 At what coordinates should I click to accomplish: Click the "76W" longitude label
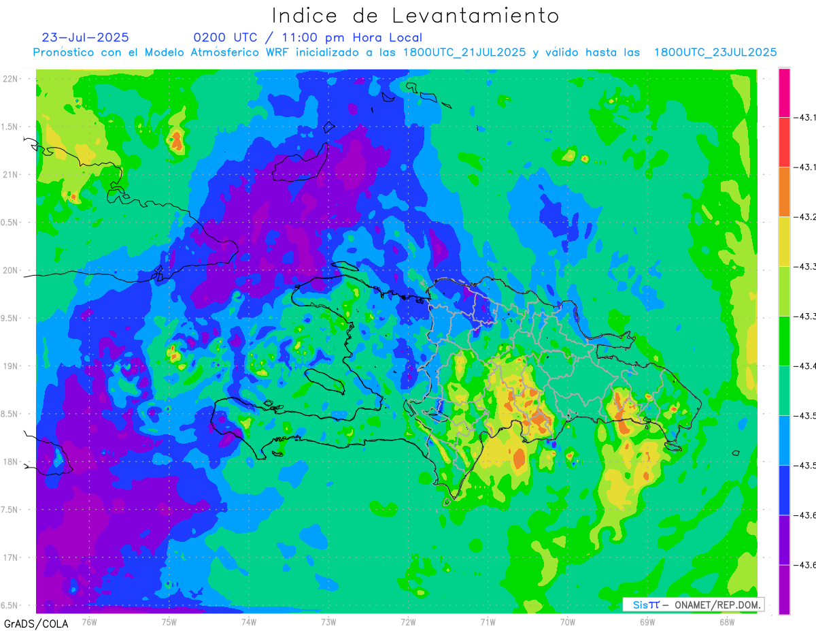pos(89,621)
